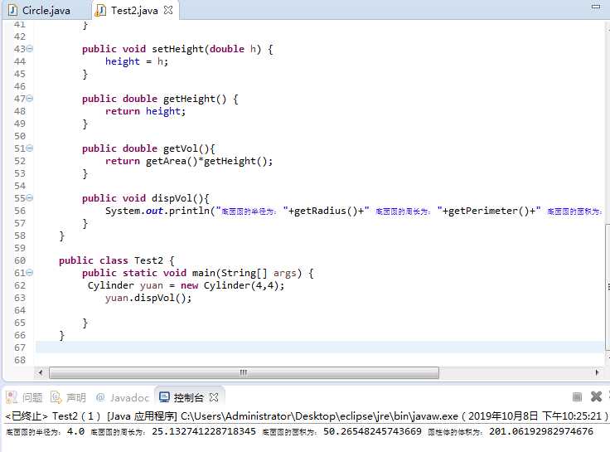Switch to the Circle.java editor tab

click(x=40, y=11)
